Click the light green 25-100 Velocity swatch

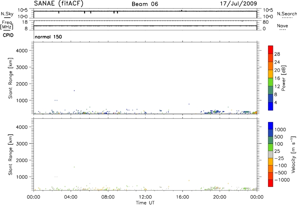pyautogui.click(x=271, y=147)
